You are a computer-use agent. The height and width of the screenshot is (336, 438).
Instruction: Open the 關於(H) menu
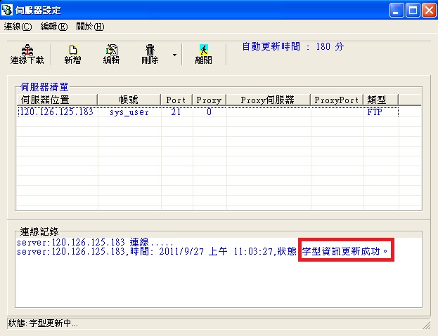(90, 27)
